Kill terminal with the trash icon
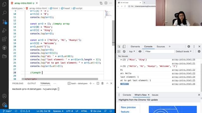The width and height of the screenshot is (202, 113). point(102,83)
